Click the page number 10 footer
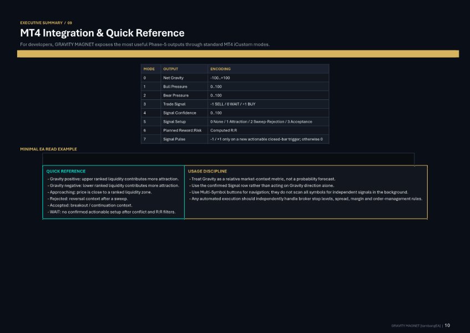Viewport: 470px width, 333px height. [447, 325]
